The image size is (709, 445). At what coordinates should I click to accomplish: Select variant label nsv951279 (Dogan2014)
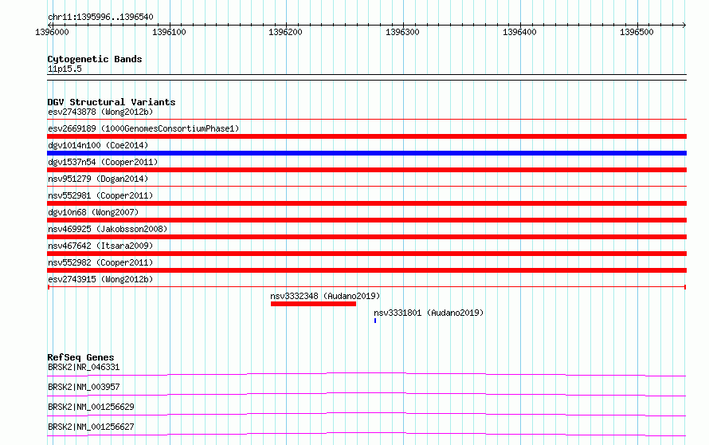point(98,179)
